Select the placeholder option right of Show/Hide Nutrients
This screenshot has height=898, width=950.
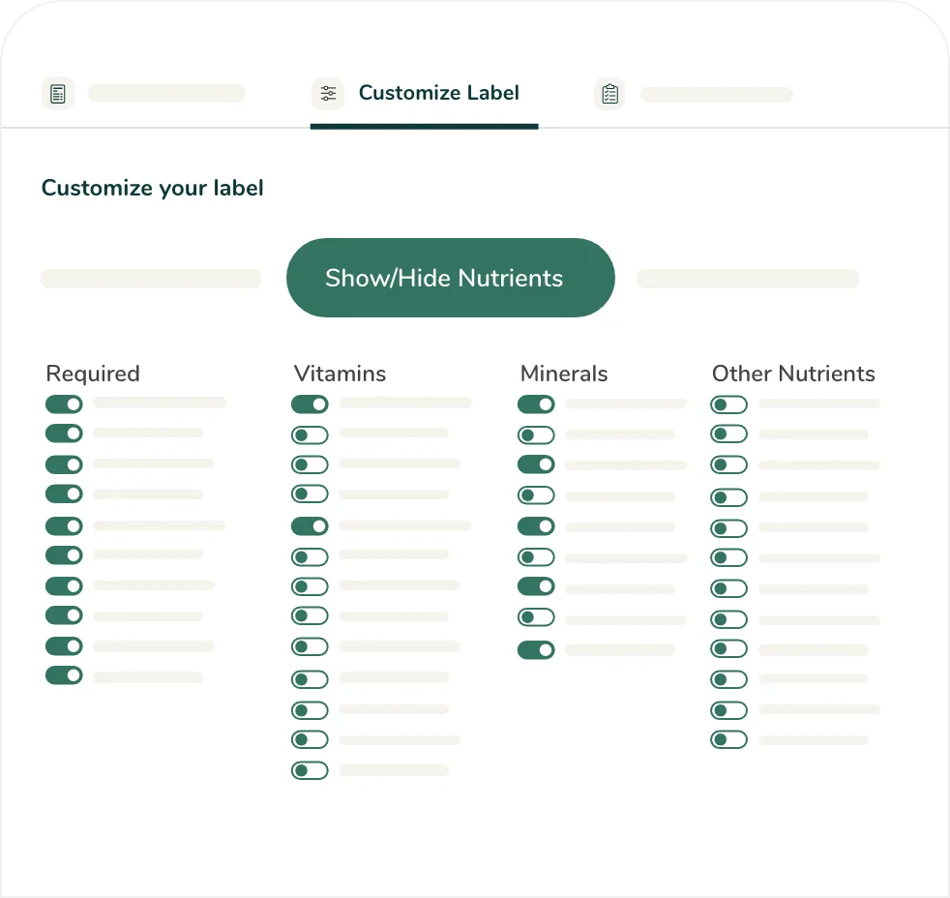tap(747, 279)
